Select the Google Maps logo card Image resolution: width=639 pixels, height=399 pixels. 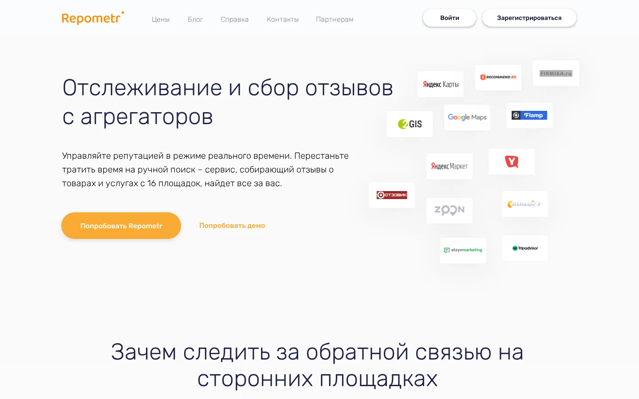pos(467,117)
